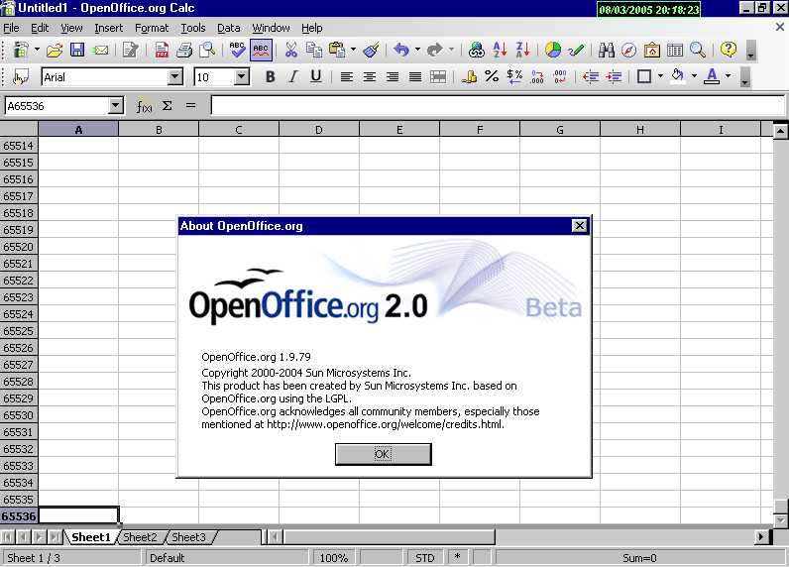This screenshot has width=789, height=567.
Task: Toggle AutoSpellcheck button
Action: point(261,50)
